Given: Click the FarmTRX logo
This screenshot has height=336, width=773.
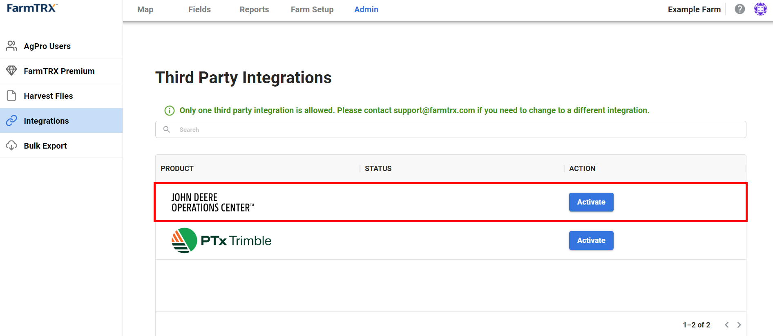Looking at the screenshot, I should (32, 8).
